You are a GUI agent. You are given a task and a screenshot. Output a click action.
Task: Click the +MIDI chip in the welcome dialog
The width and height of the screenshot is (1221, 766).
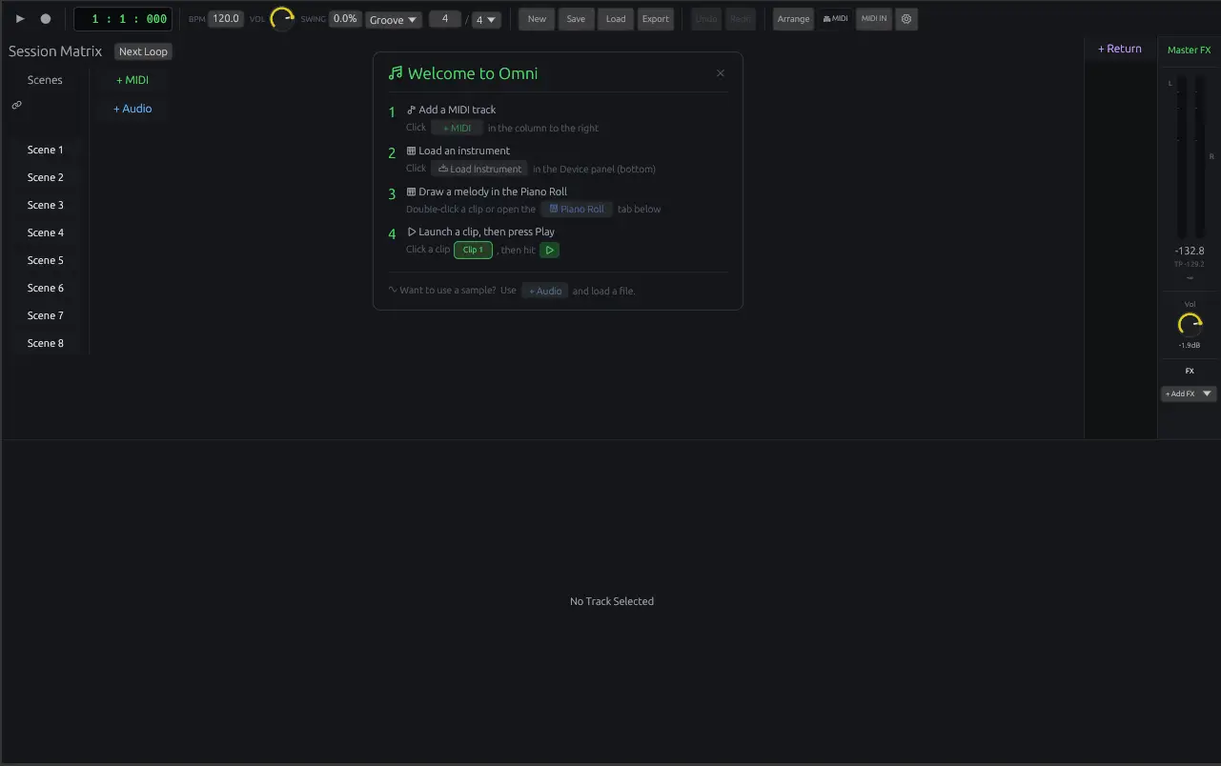pyautogui.click(x=458, y=128)
